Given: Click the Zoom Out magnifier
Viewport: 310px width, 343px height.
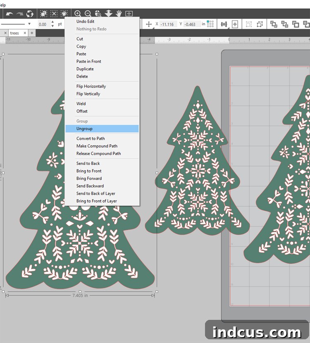Looking at the screenshot, I should pyautogui.click(x=88, y=14).
